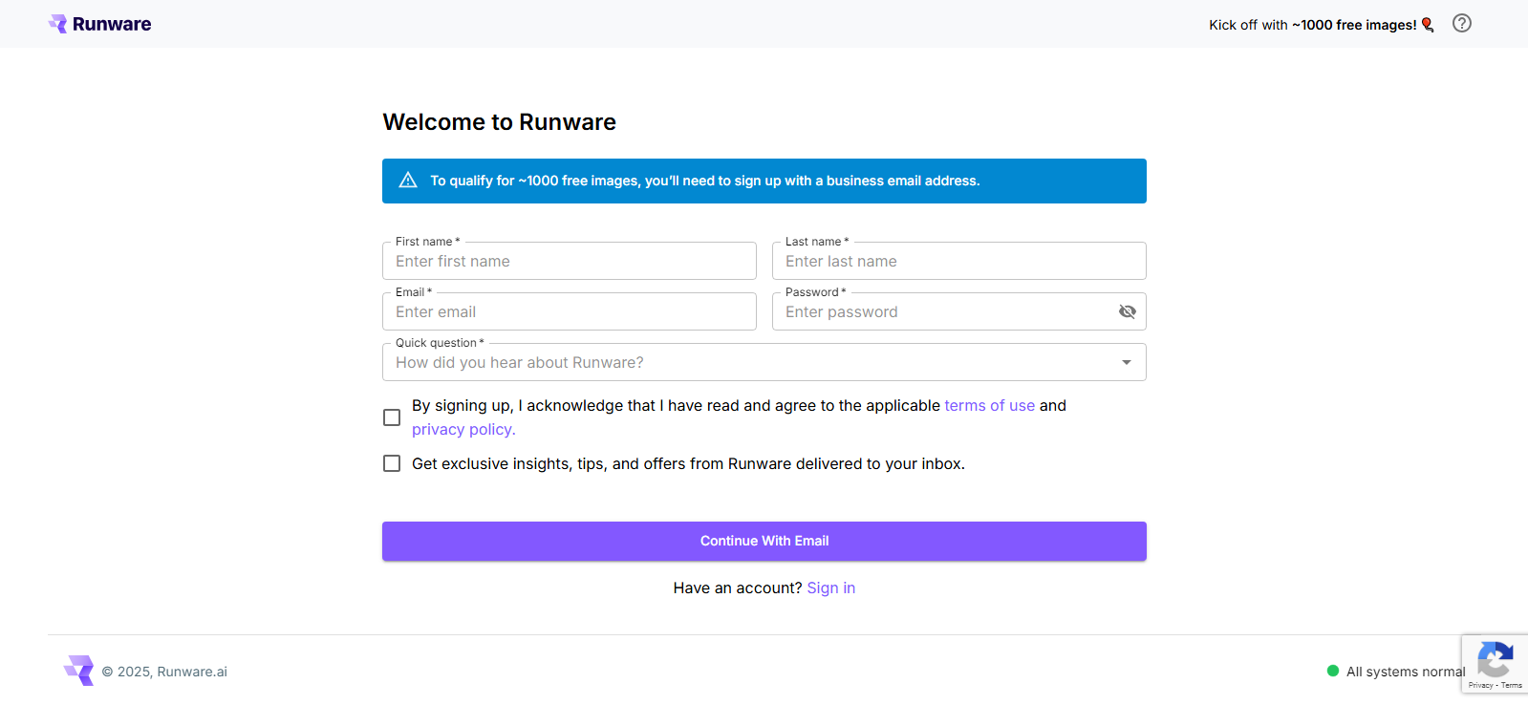1528x705 pixels.
Task: Check the terms of use agreement checkbox
Action: point(392,417)
